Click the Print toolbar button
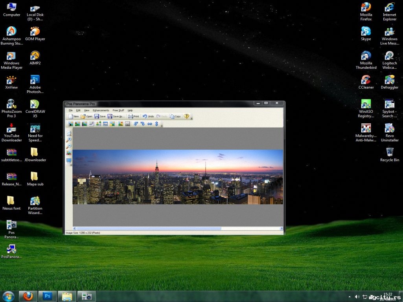403x302 pixels. pos(134,116)
